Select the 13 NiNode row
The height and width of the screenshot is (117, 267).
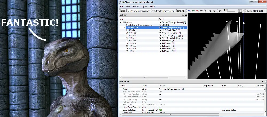[153, 41]
